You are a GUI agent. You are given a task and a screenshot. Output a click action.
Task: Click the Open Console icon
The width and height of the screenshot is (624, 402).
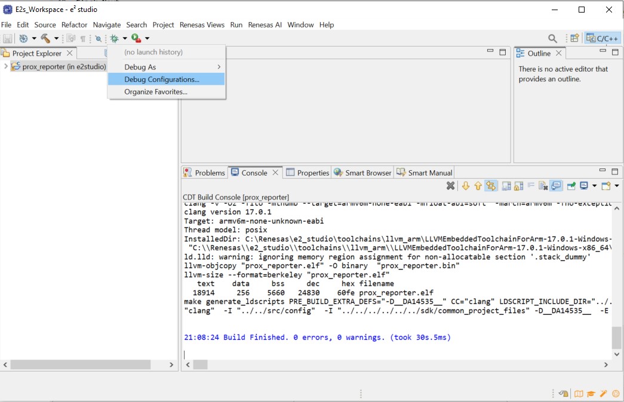click(x=606, y=186)
